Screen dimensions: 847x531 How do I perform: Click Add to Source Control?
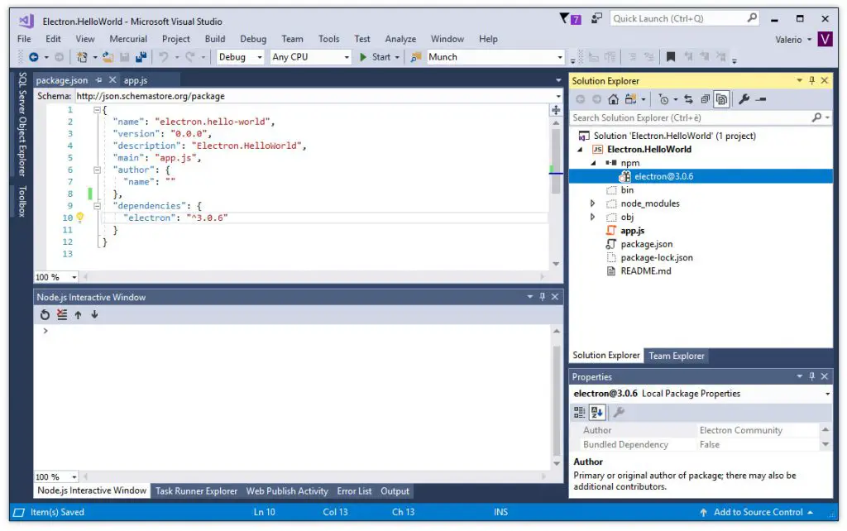761,512
